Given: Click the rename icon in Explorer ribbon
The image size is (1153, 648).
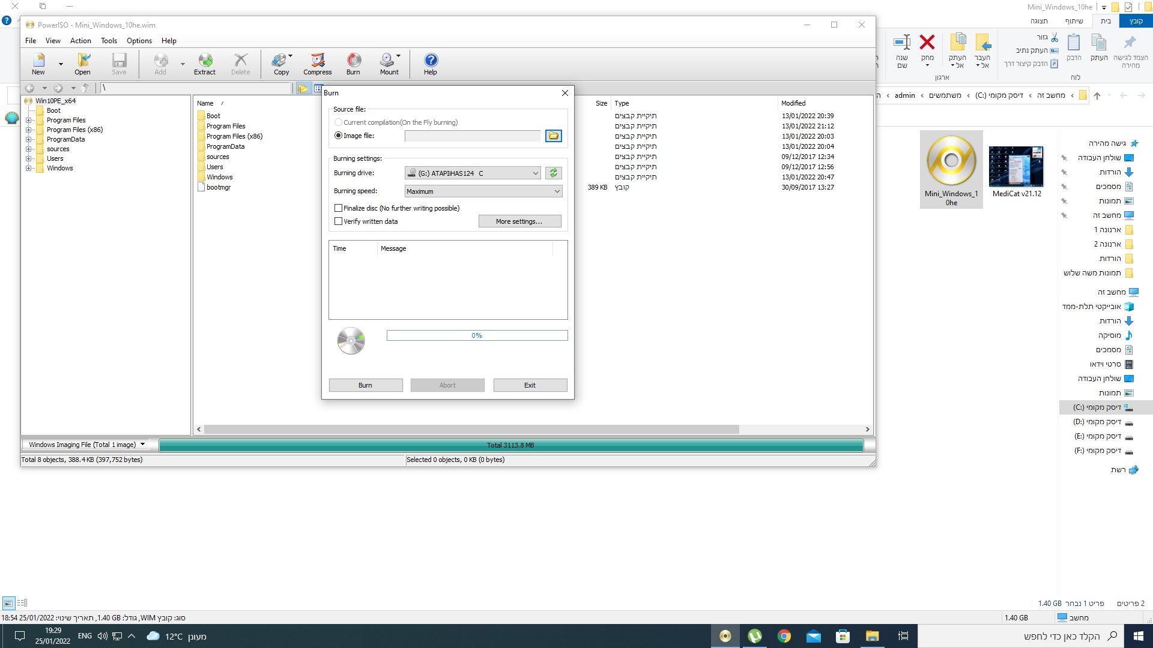Looking at the screenshot, I should pos(902,42).
